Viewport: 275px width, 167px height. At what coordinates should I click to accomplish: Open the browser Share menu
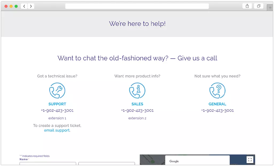pyautogui.click(x=247, y=6)
